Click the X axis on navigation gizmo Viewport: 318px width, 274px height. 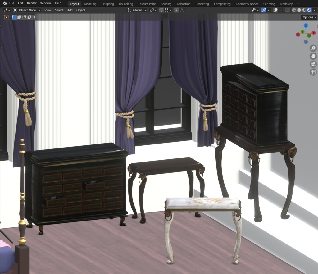click(x=314, y=33)
